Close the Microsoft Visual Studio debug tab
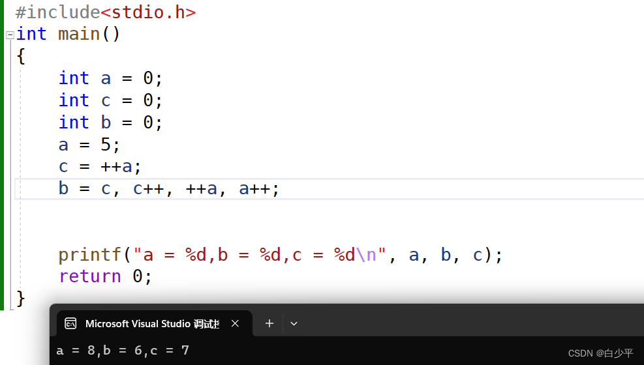 [x=235, y=323]
